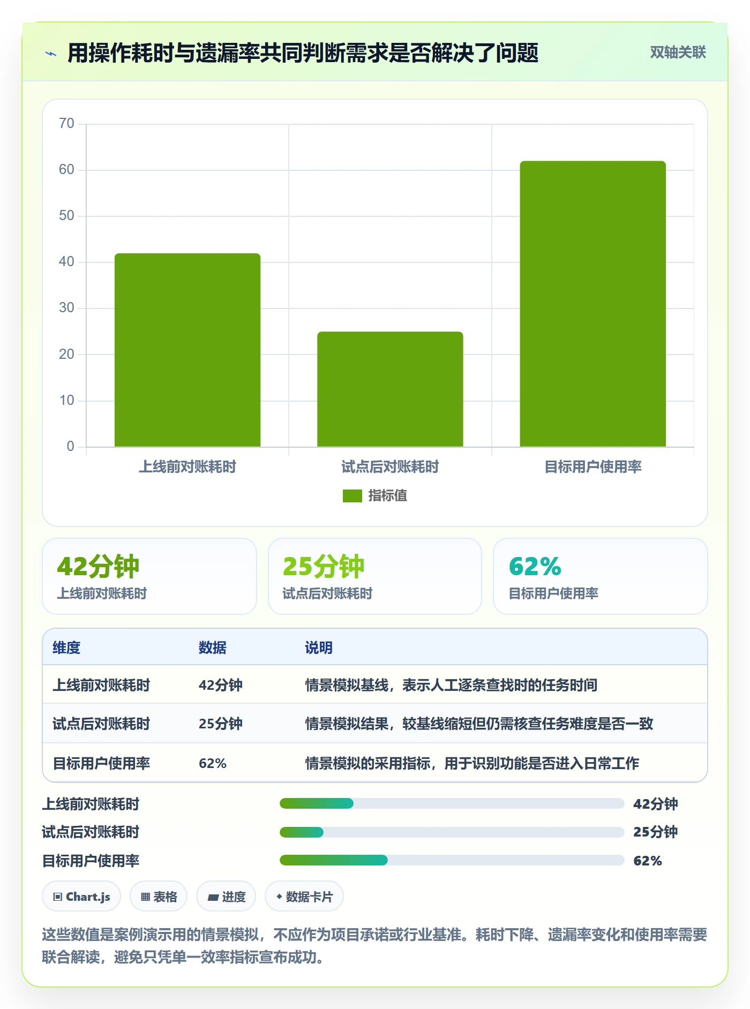Click the 目标用户使用率 x-axis label
Viewport: 750px width, 1009px height.
[592, 467]
